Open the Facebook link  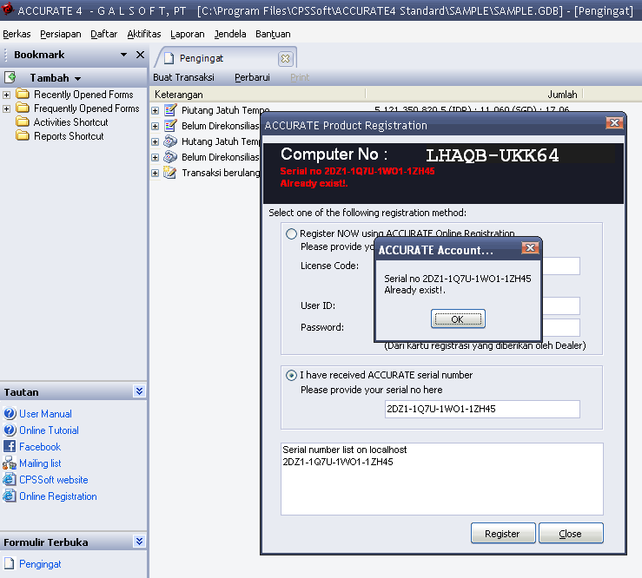click(40, 447)
